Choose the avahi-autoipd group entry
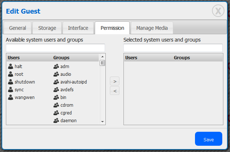Viewport: 230px width, 152px height. 73,82
